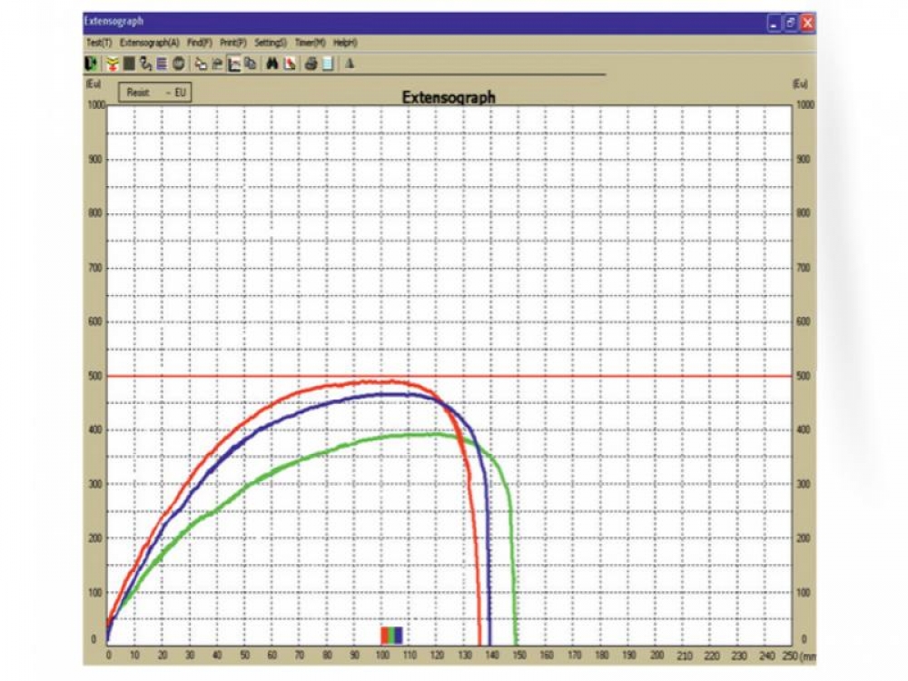The image size is (908, 681).
Task: Open the Setting(S) menu
Action: (x=271, y=43)
